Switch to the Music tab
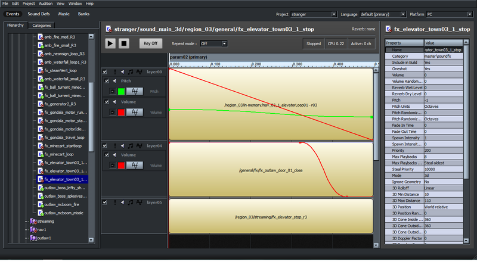Viewport: 477px width, 268px height. (x=64, y=14)
